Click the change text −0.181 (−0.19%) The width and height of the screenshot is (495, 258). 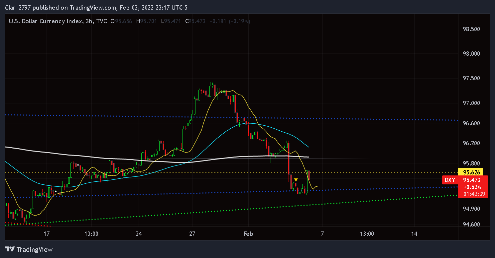pyautogui.click(x=229, y=21)
